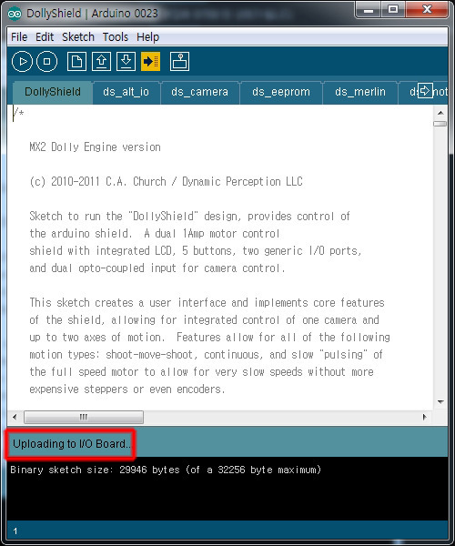
Task: Click the tab menu arrow icon
Action: pyautogui.click(x=425, y=91)
